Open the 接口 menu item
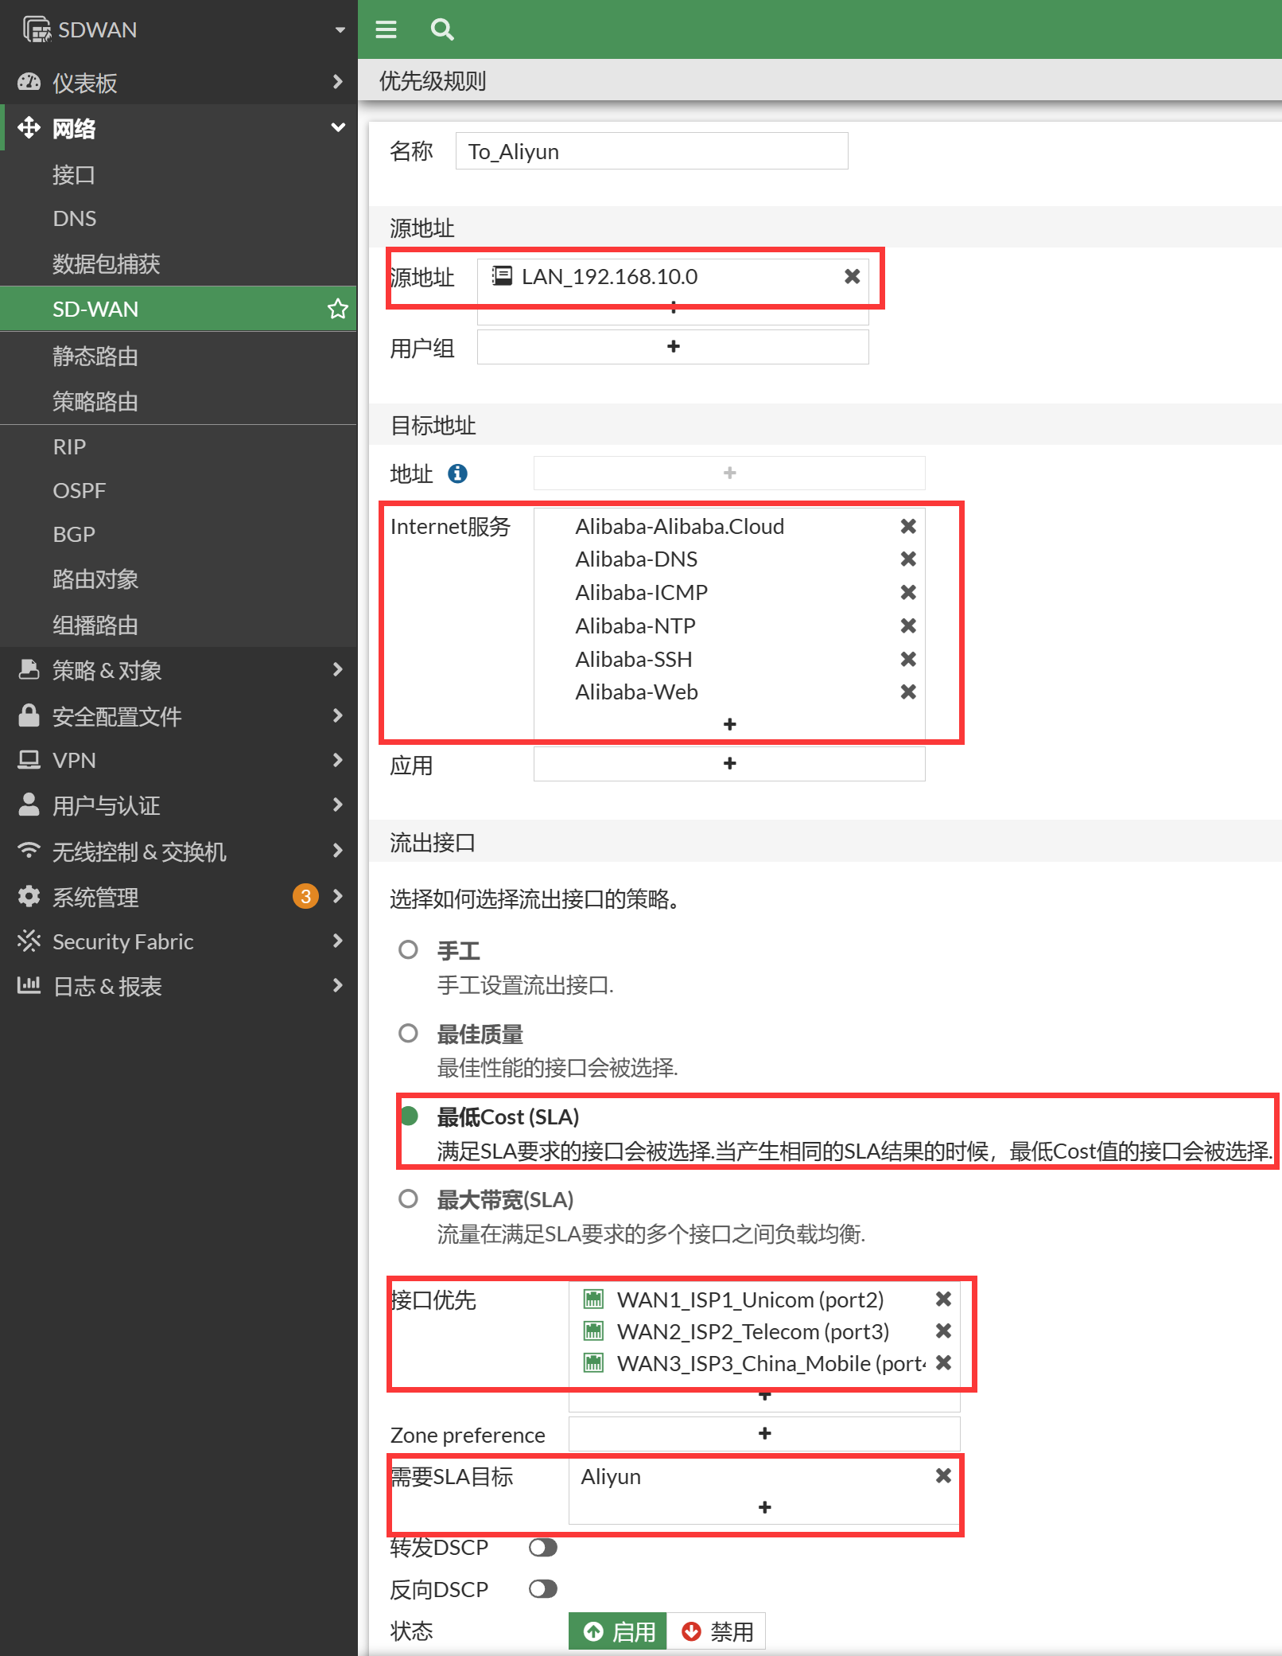 point(74,174)
